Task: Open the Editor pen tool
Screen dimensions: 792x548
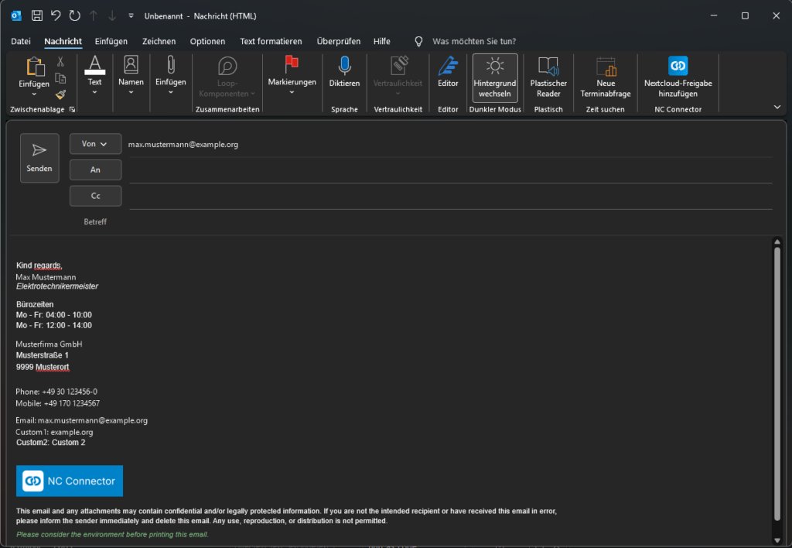Action: pyautogui.click(x=448, y=72)
